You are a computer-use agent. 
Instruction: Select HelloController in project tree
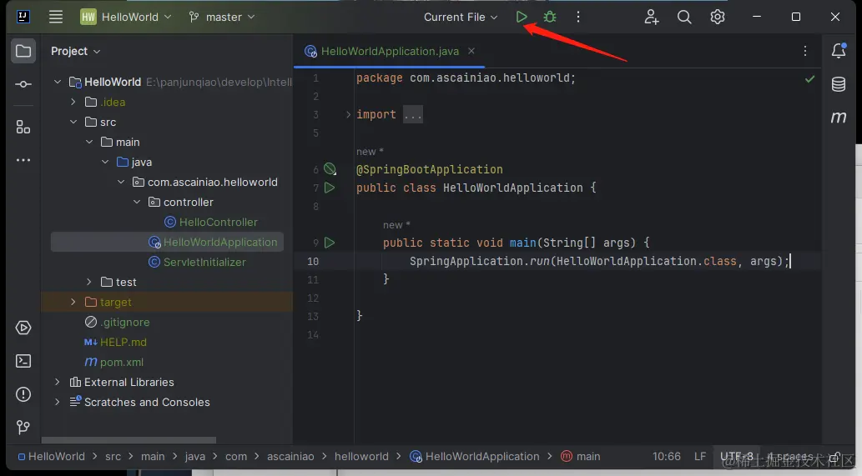click(x=219, y=222)
